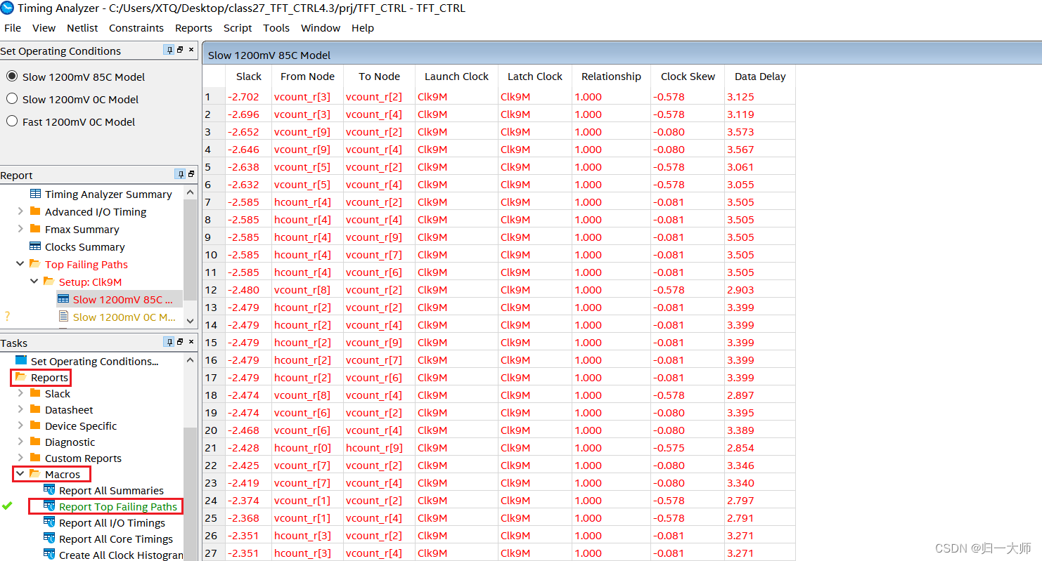Click the Fmax Summary folder icon
The height and width of the screenshot is (561, 1042).
(35, 228)
